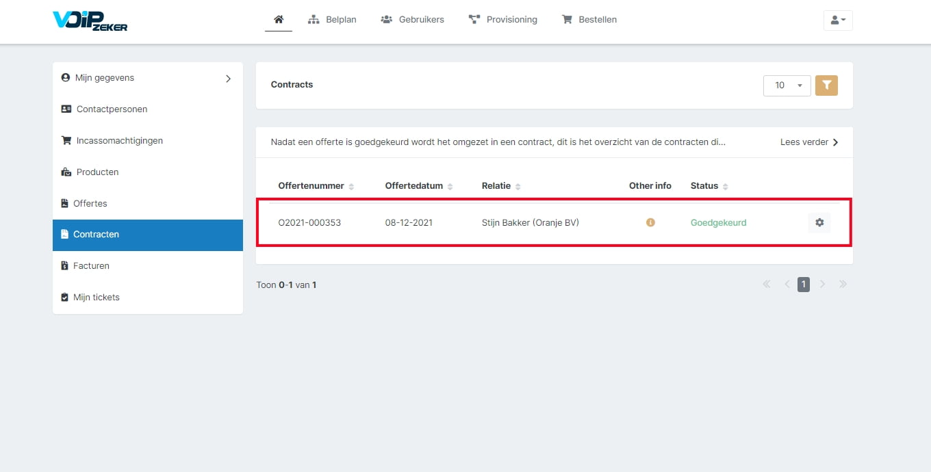
Task: Click the Lees verder link
Action: 809,142
